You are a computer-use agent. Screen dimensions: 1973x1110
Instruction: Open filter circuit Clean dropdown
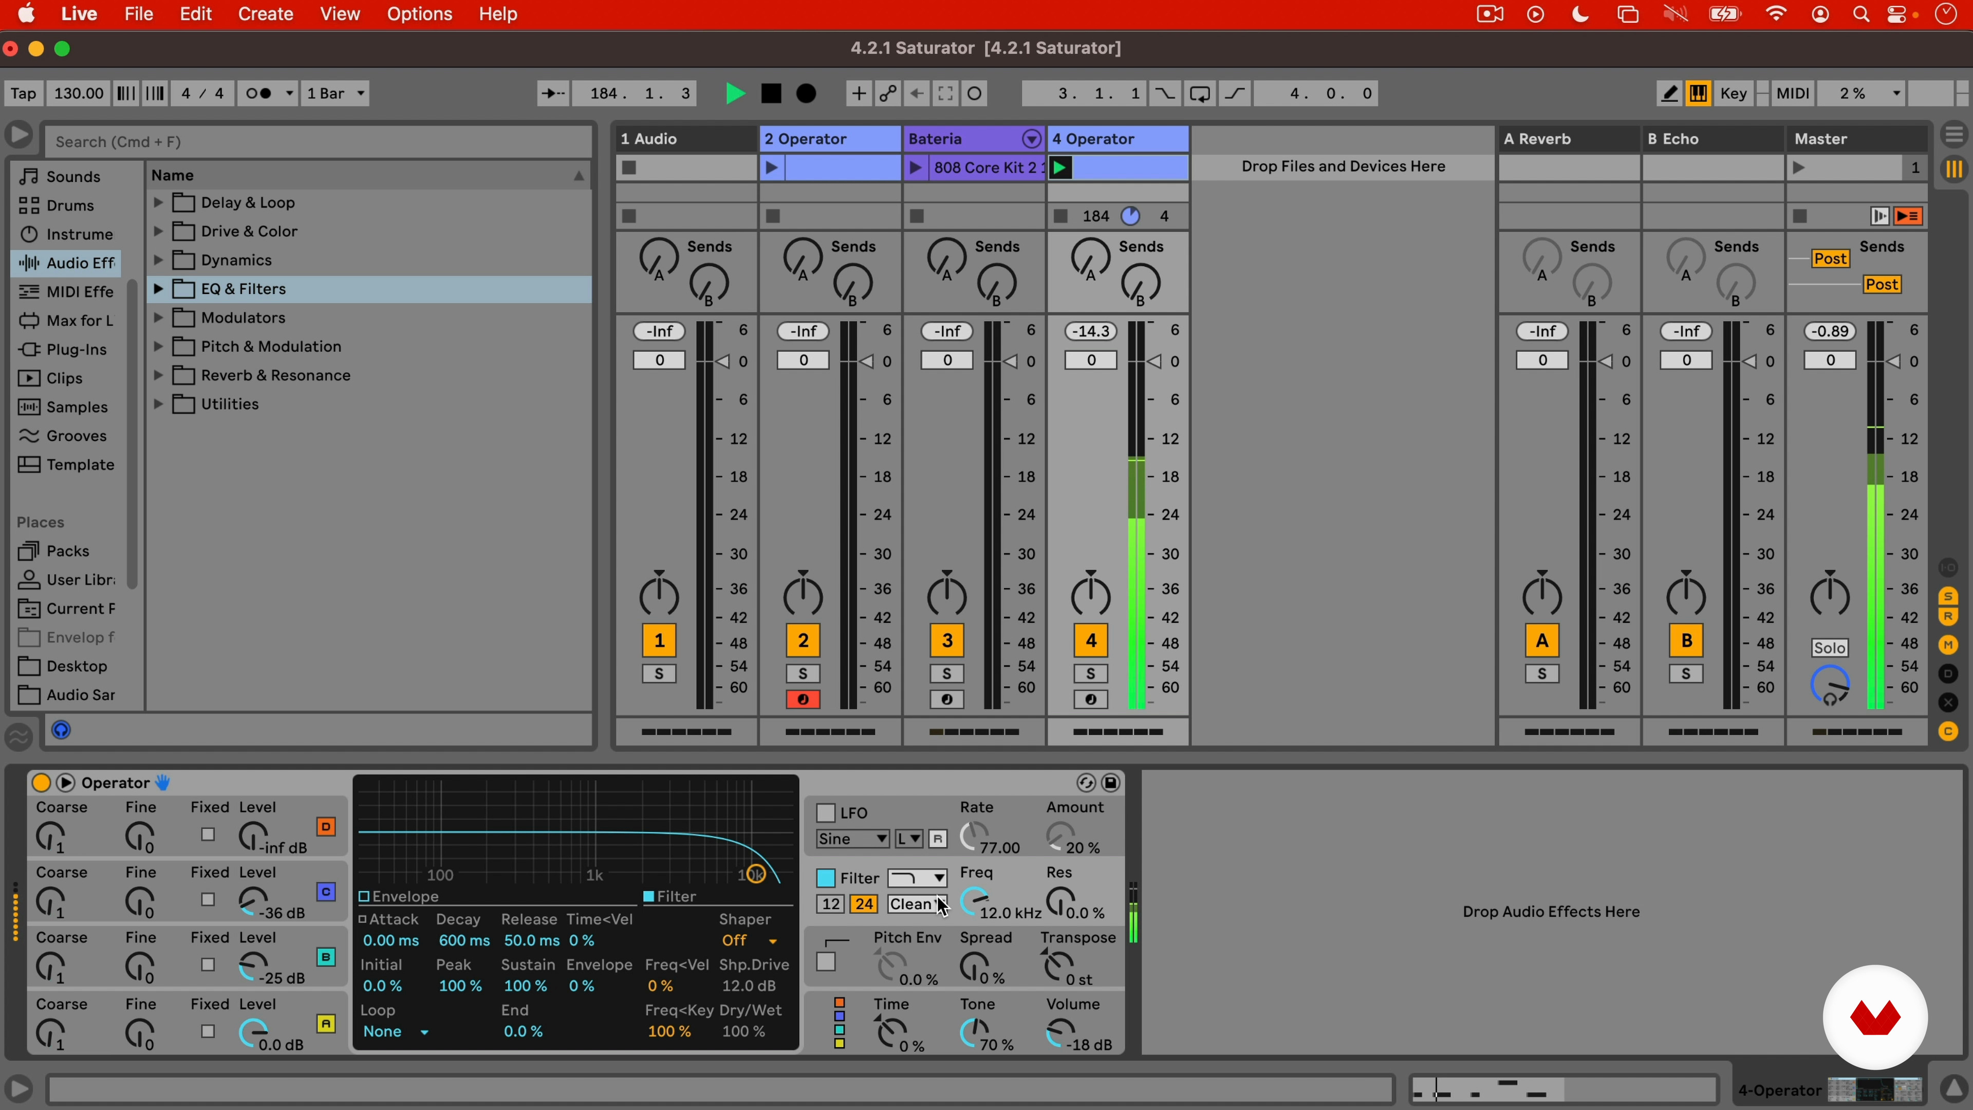point(917,904)
